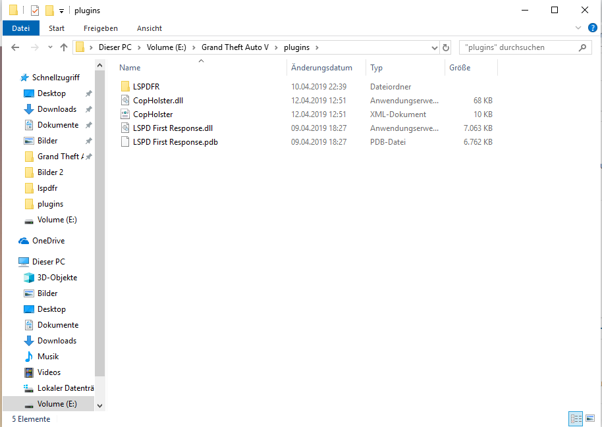Select the LSPD First Response.pdb icon
602x427 pixels.
click(x=125, y=142)
